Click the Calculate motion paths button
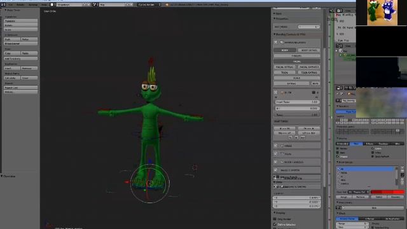Viewport: 407px width, 229px height. coord(12,78)
